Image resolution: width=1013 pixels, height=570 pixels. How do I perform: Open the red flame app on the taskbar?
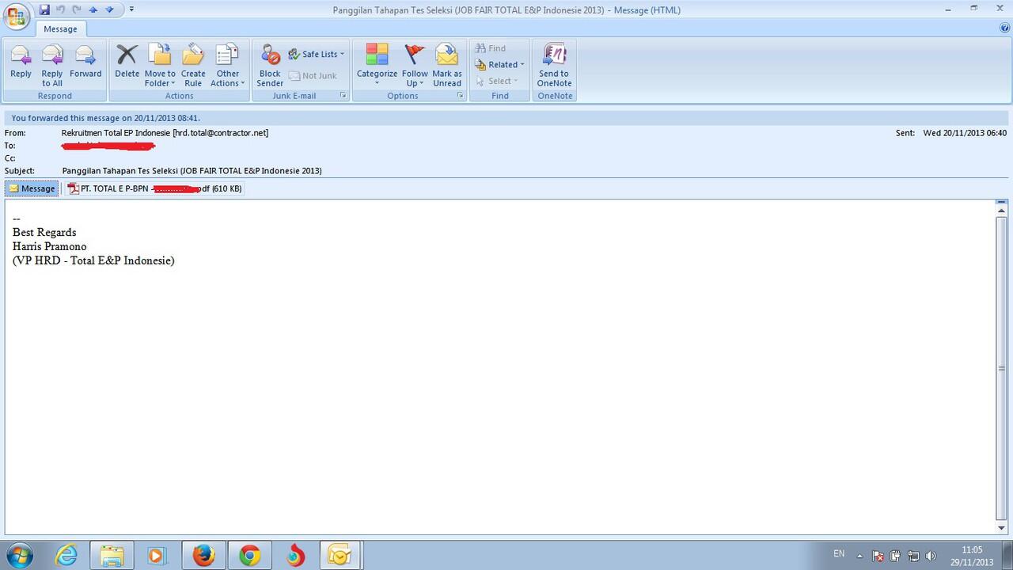(x=295, y=556)
